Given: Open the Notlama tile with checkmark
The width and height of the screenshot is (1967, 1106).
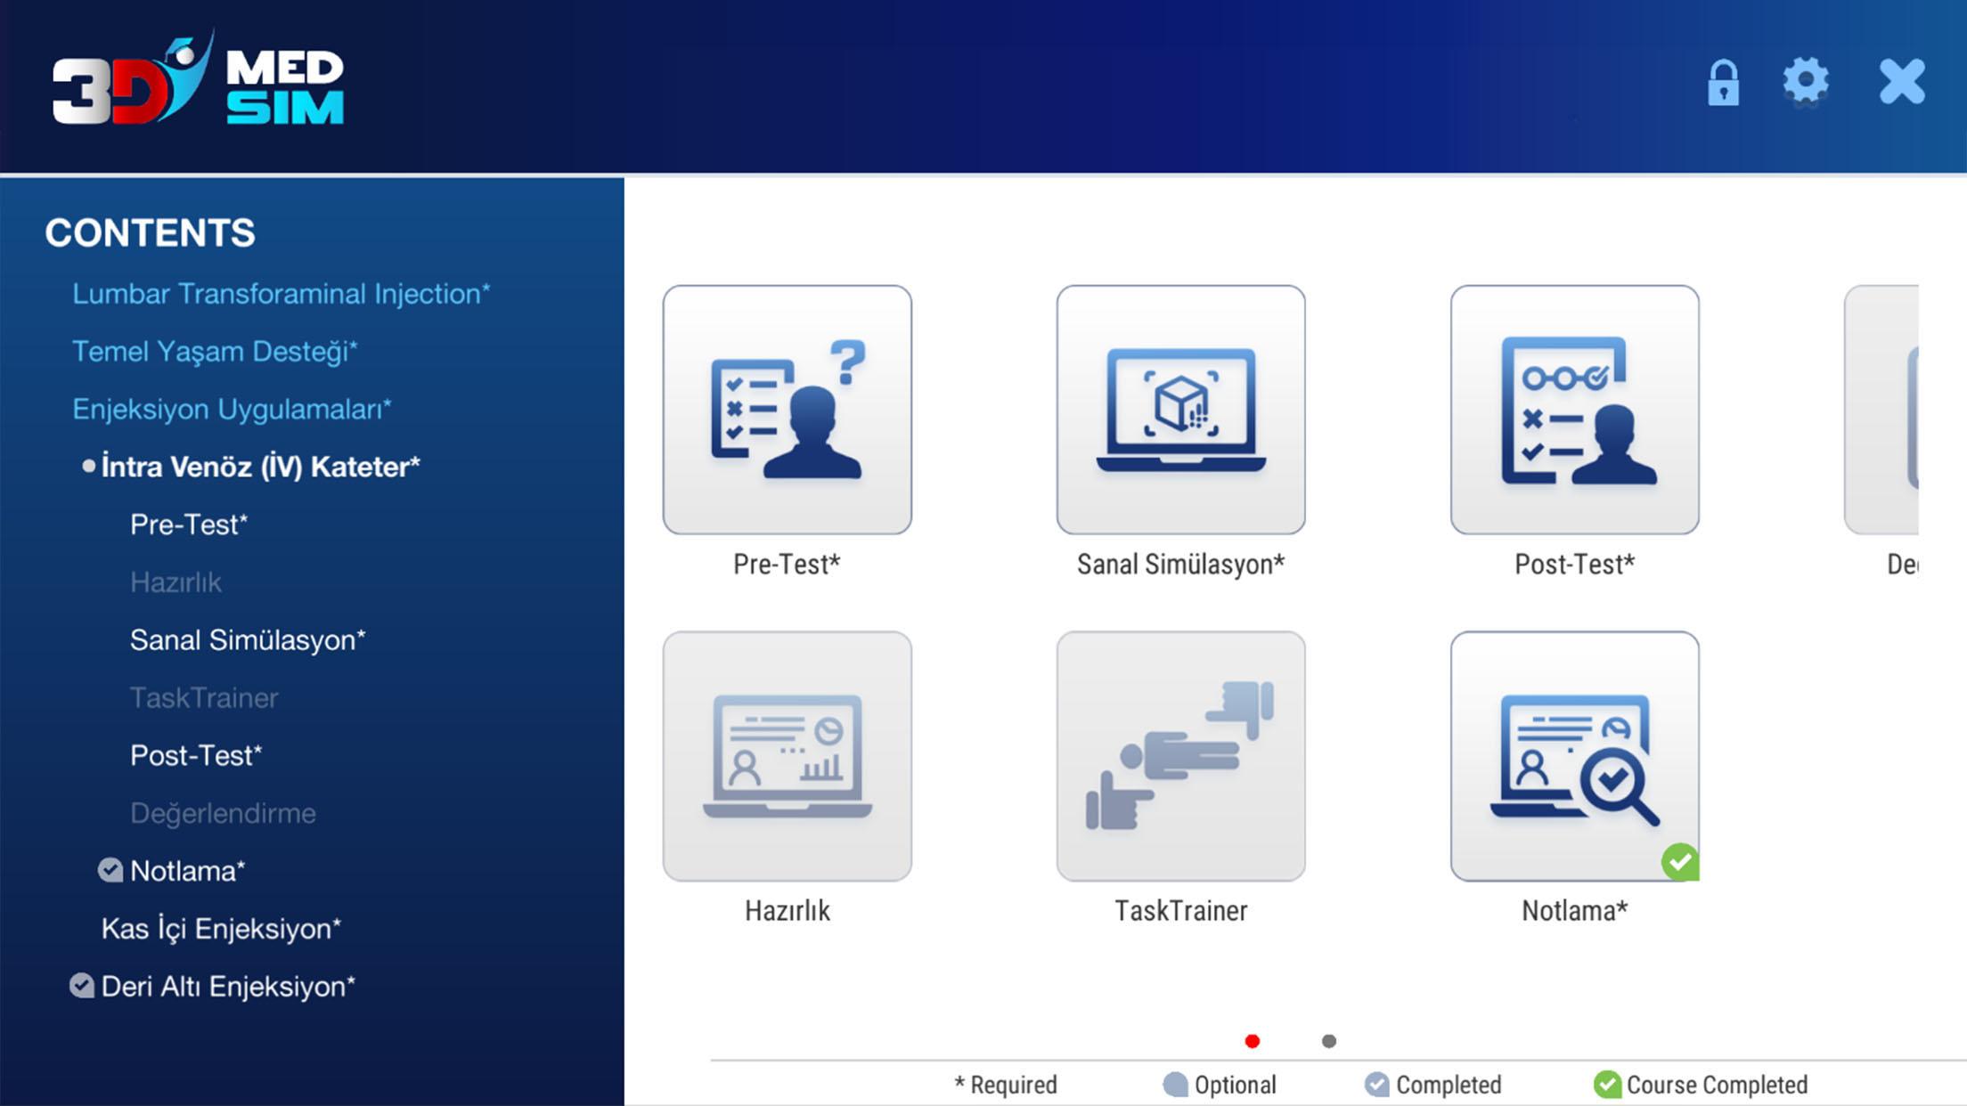Looking at the screenshot, I should click(x=1574, y=756).
